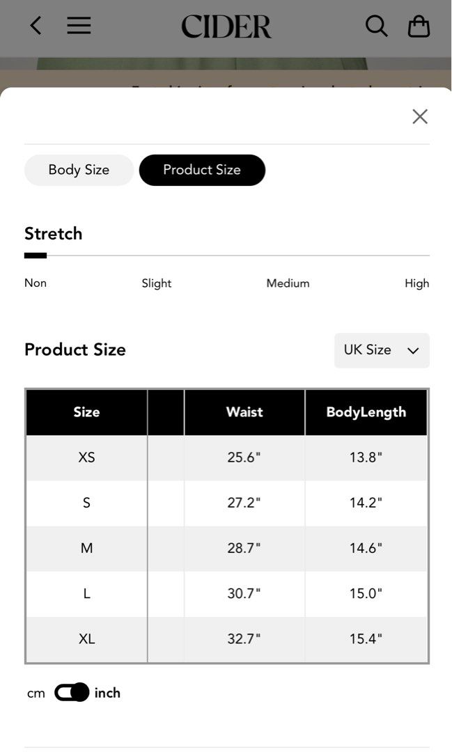Image resolution: width=452 pixels, height=752 pixels.
Task: Select the M size row
Action: point(86,548)
